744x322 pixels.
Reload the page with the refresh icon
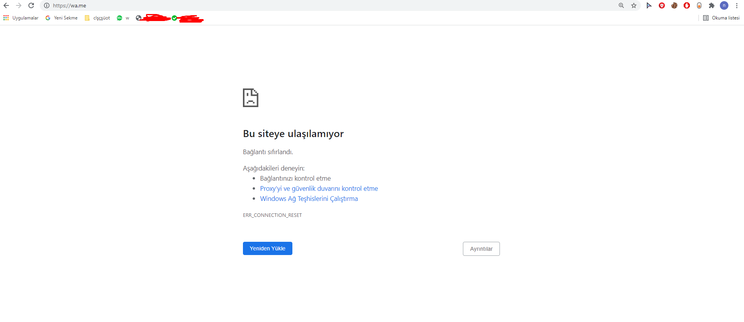point(31,5)
